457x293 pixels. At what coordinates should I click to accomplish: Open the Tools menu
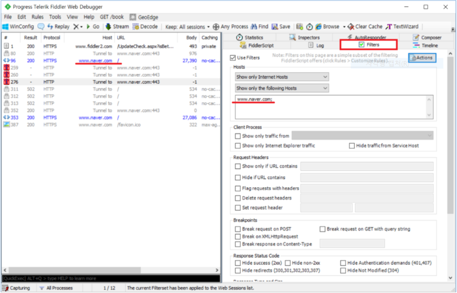(55, 17)
